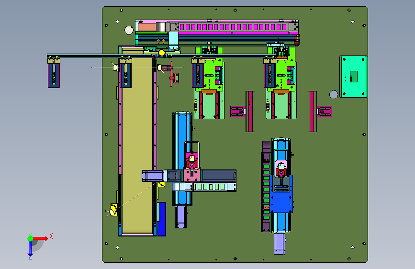Click the blue Z axis arrow of the triad
This screenshot has height=269, width=415.
click(x=30, y=249)
